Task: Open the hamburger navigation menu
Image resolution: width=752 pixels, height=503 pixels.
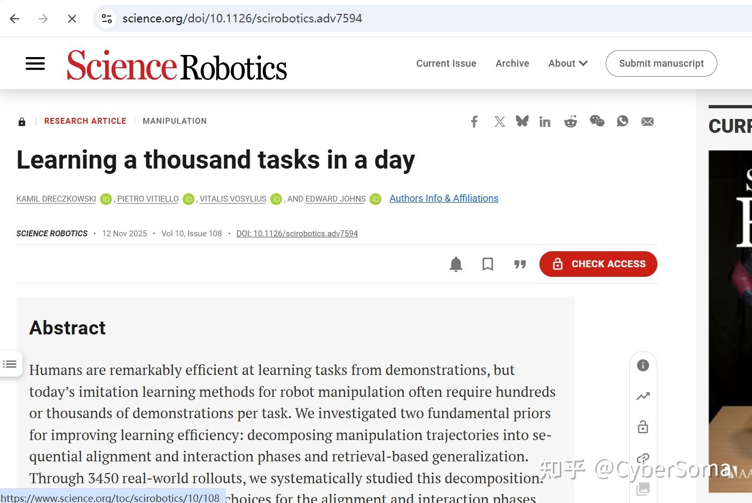Action: 35,63
